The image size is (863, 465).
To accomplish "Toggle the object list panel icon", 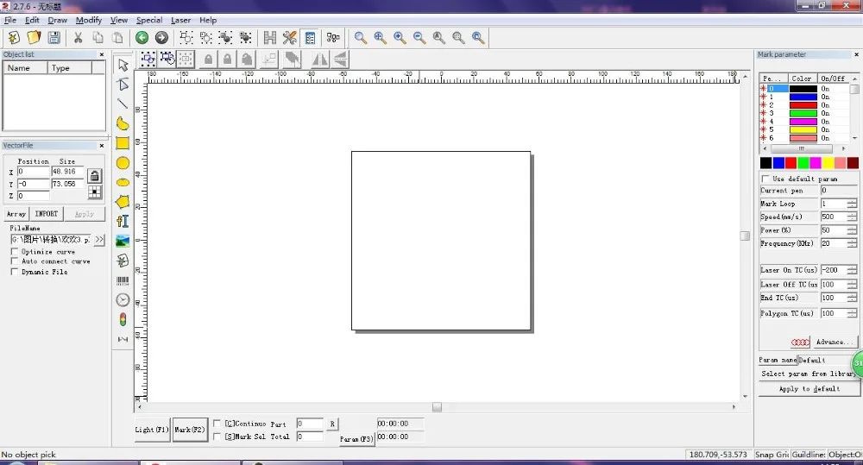I will (x=310, y=37).
